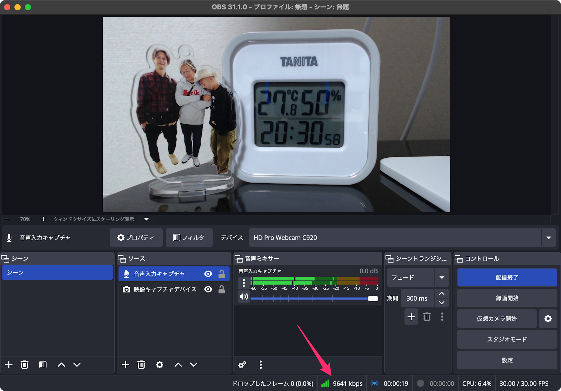Delete selected scene with trash icon
Screen dimensions: 561x391
point(24,365)
